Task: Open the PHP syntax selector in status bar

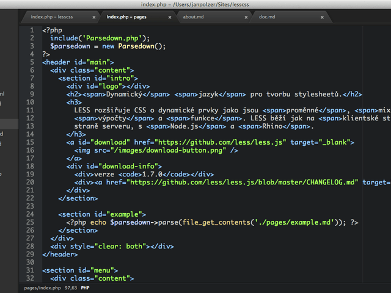Action: coord(86,288)
